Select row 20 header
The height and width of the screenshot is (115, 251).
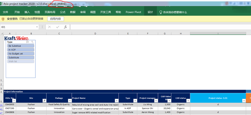2,105
